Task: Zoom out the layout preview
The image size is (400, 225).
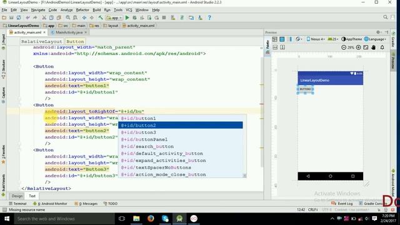Action: [x=344, y=47]
